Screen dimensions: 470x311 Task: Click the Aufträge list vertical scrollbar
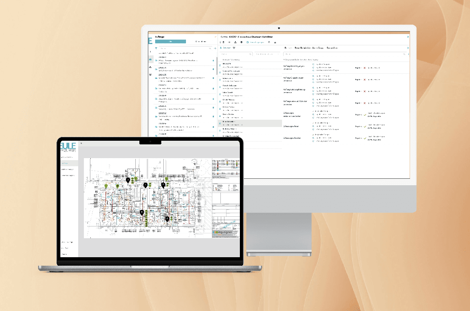[217, 66]
